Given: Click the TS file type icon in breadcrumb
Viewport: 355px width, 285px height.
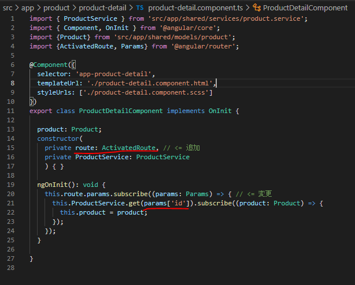Looking at the screenshot, I should point(140,8).
